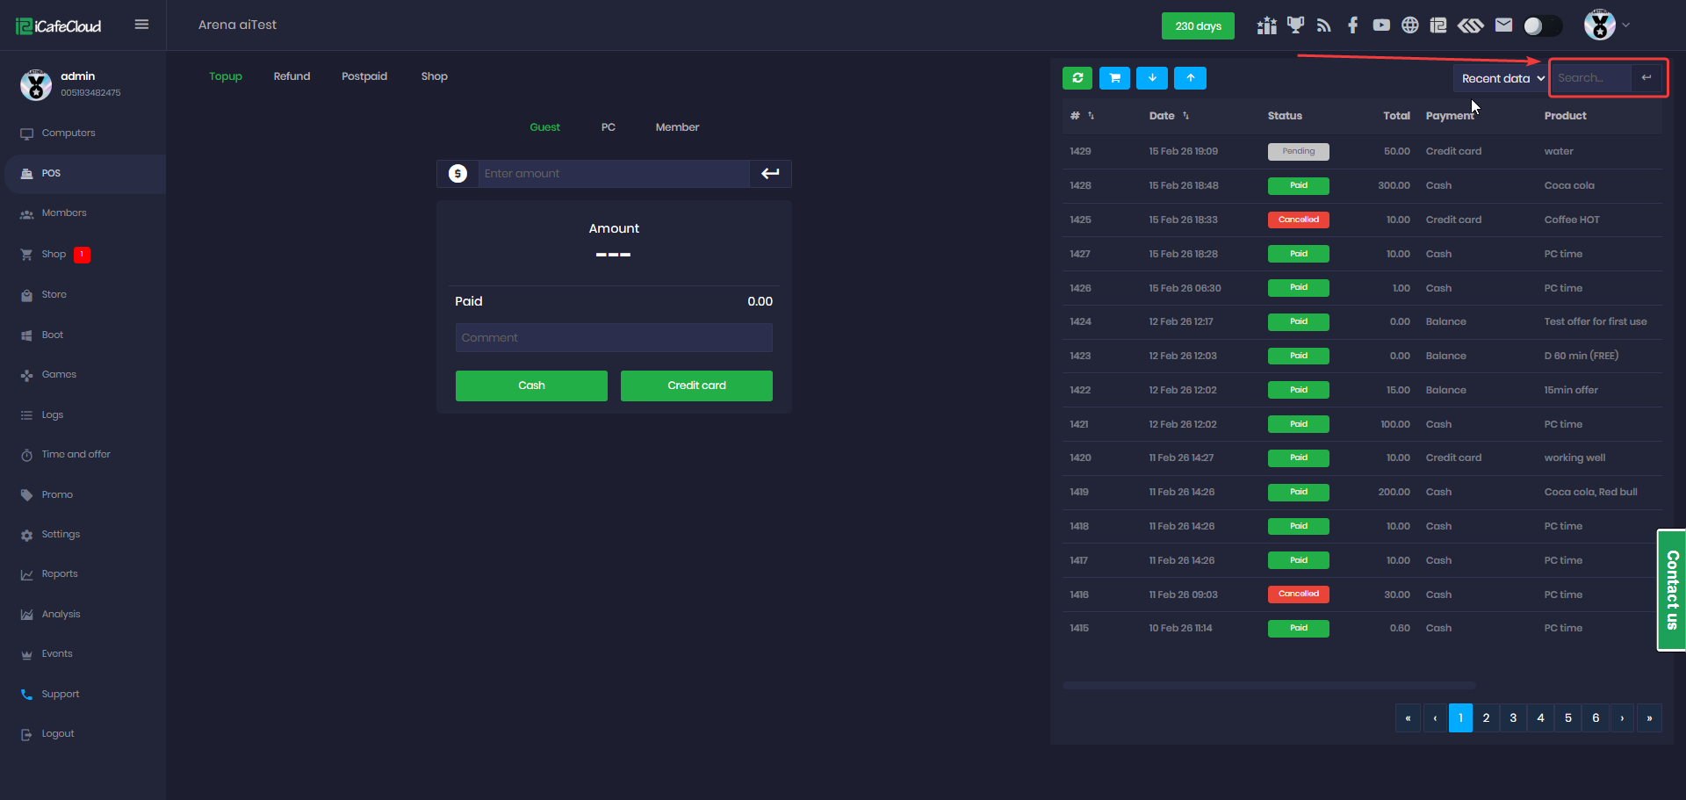Open the trophy icon in top bar
The height and width of the screenshot is (800, 1686).
pyautogui.click(x=1295, y=25)
